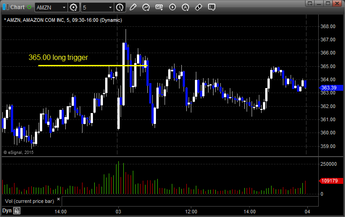Open the gear symbol settings menu
Image resolution: width=345 pixels, height=217 pixels.
tap(73, 7)
